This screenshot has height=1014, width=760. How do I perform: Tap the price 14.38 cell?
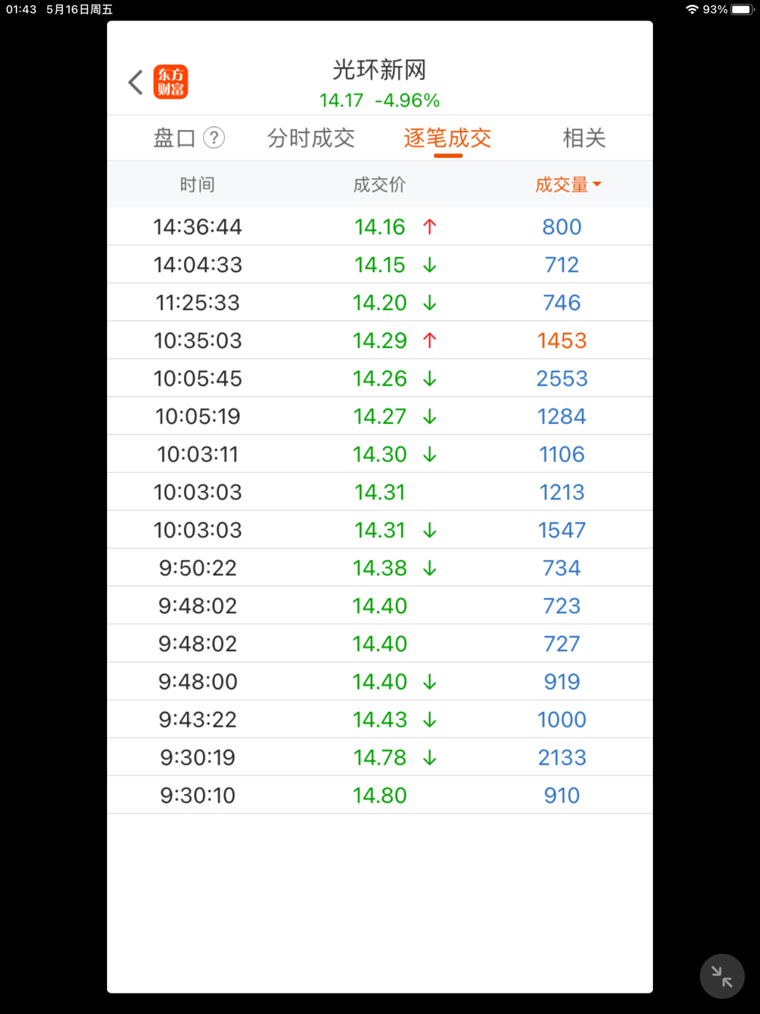coord(380,568)
